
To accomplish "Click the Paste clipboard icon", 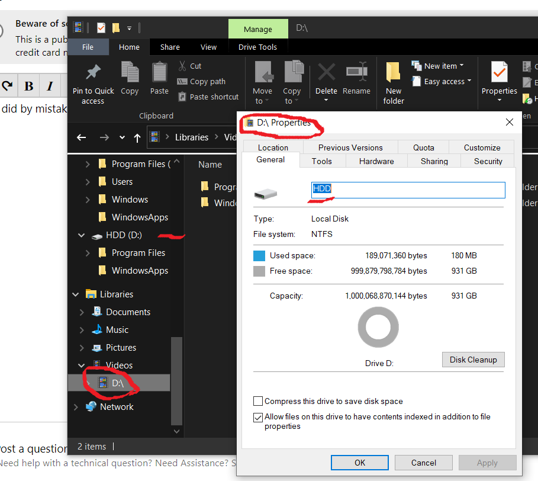I will click(160, 72).
